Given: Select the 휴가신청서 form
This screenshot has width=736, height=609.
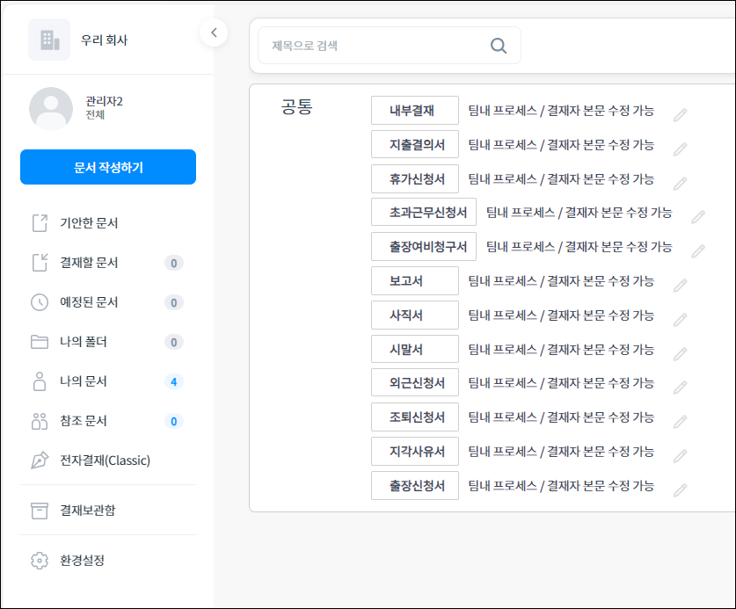Looking at the screenshot, I should [x=415, y=178].
